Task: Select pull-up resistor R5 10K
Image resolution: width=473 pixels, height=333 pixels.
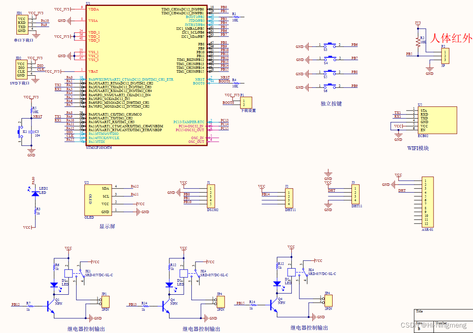Action: [32, 111]
